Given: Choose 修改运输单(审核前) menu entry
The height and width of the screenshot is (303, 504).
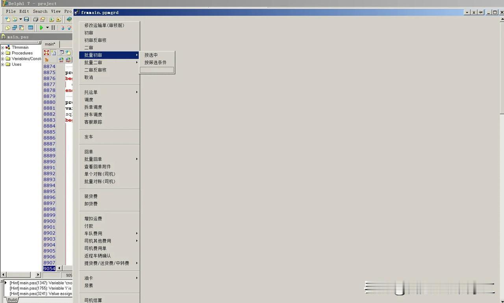Looking at the screenshot, I should [x=109, y=25].
